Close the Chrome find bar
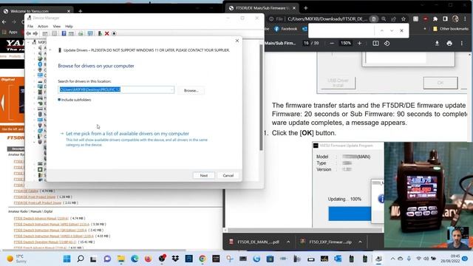The height and width of the screenshot is (266, 473). pos(401,30)
